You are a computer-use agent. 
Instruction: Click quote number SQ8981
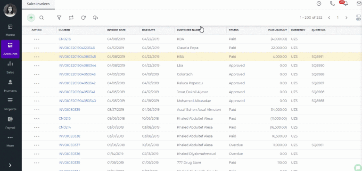point(318,145)
